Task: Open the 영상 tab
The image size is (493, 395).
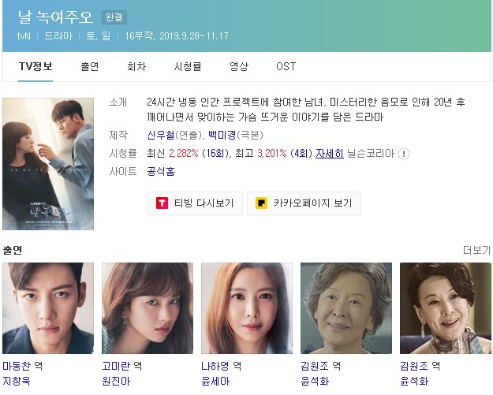Action: pyautogui.click(x=239, y=66)
